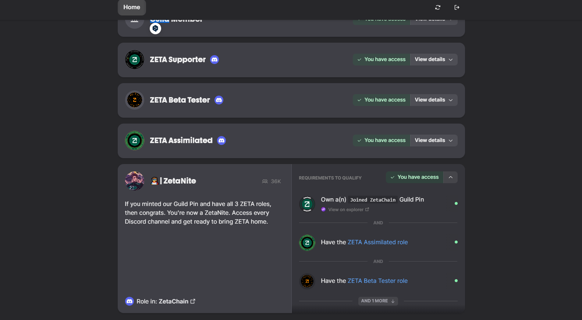Click Discord icon beside Role in ZetaChain

129,302
